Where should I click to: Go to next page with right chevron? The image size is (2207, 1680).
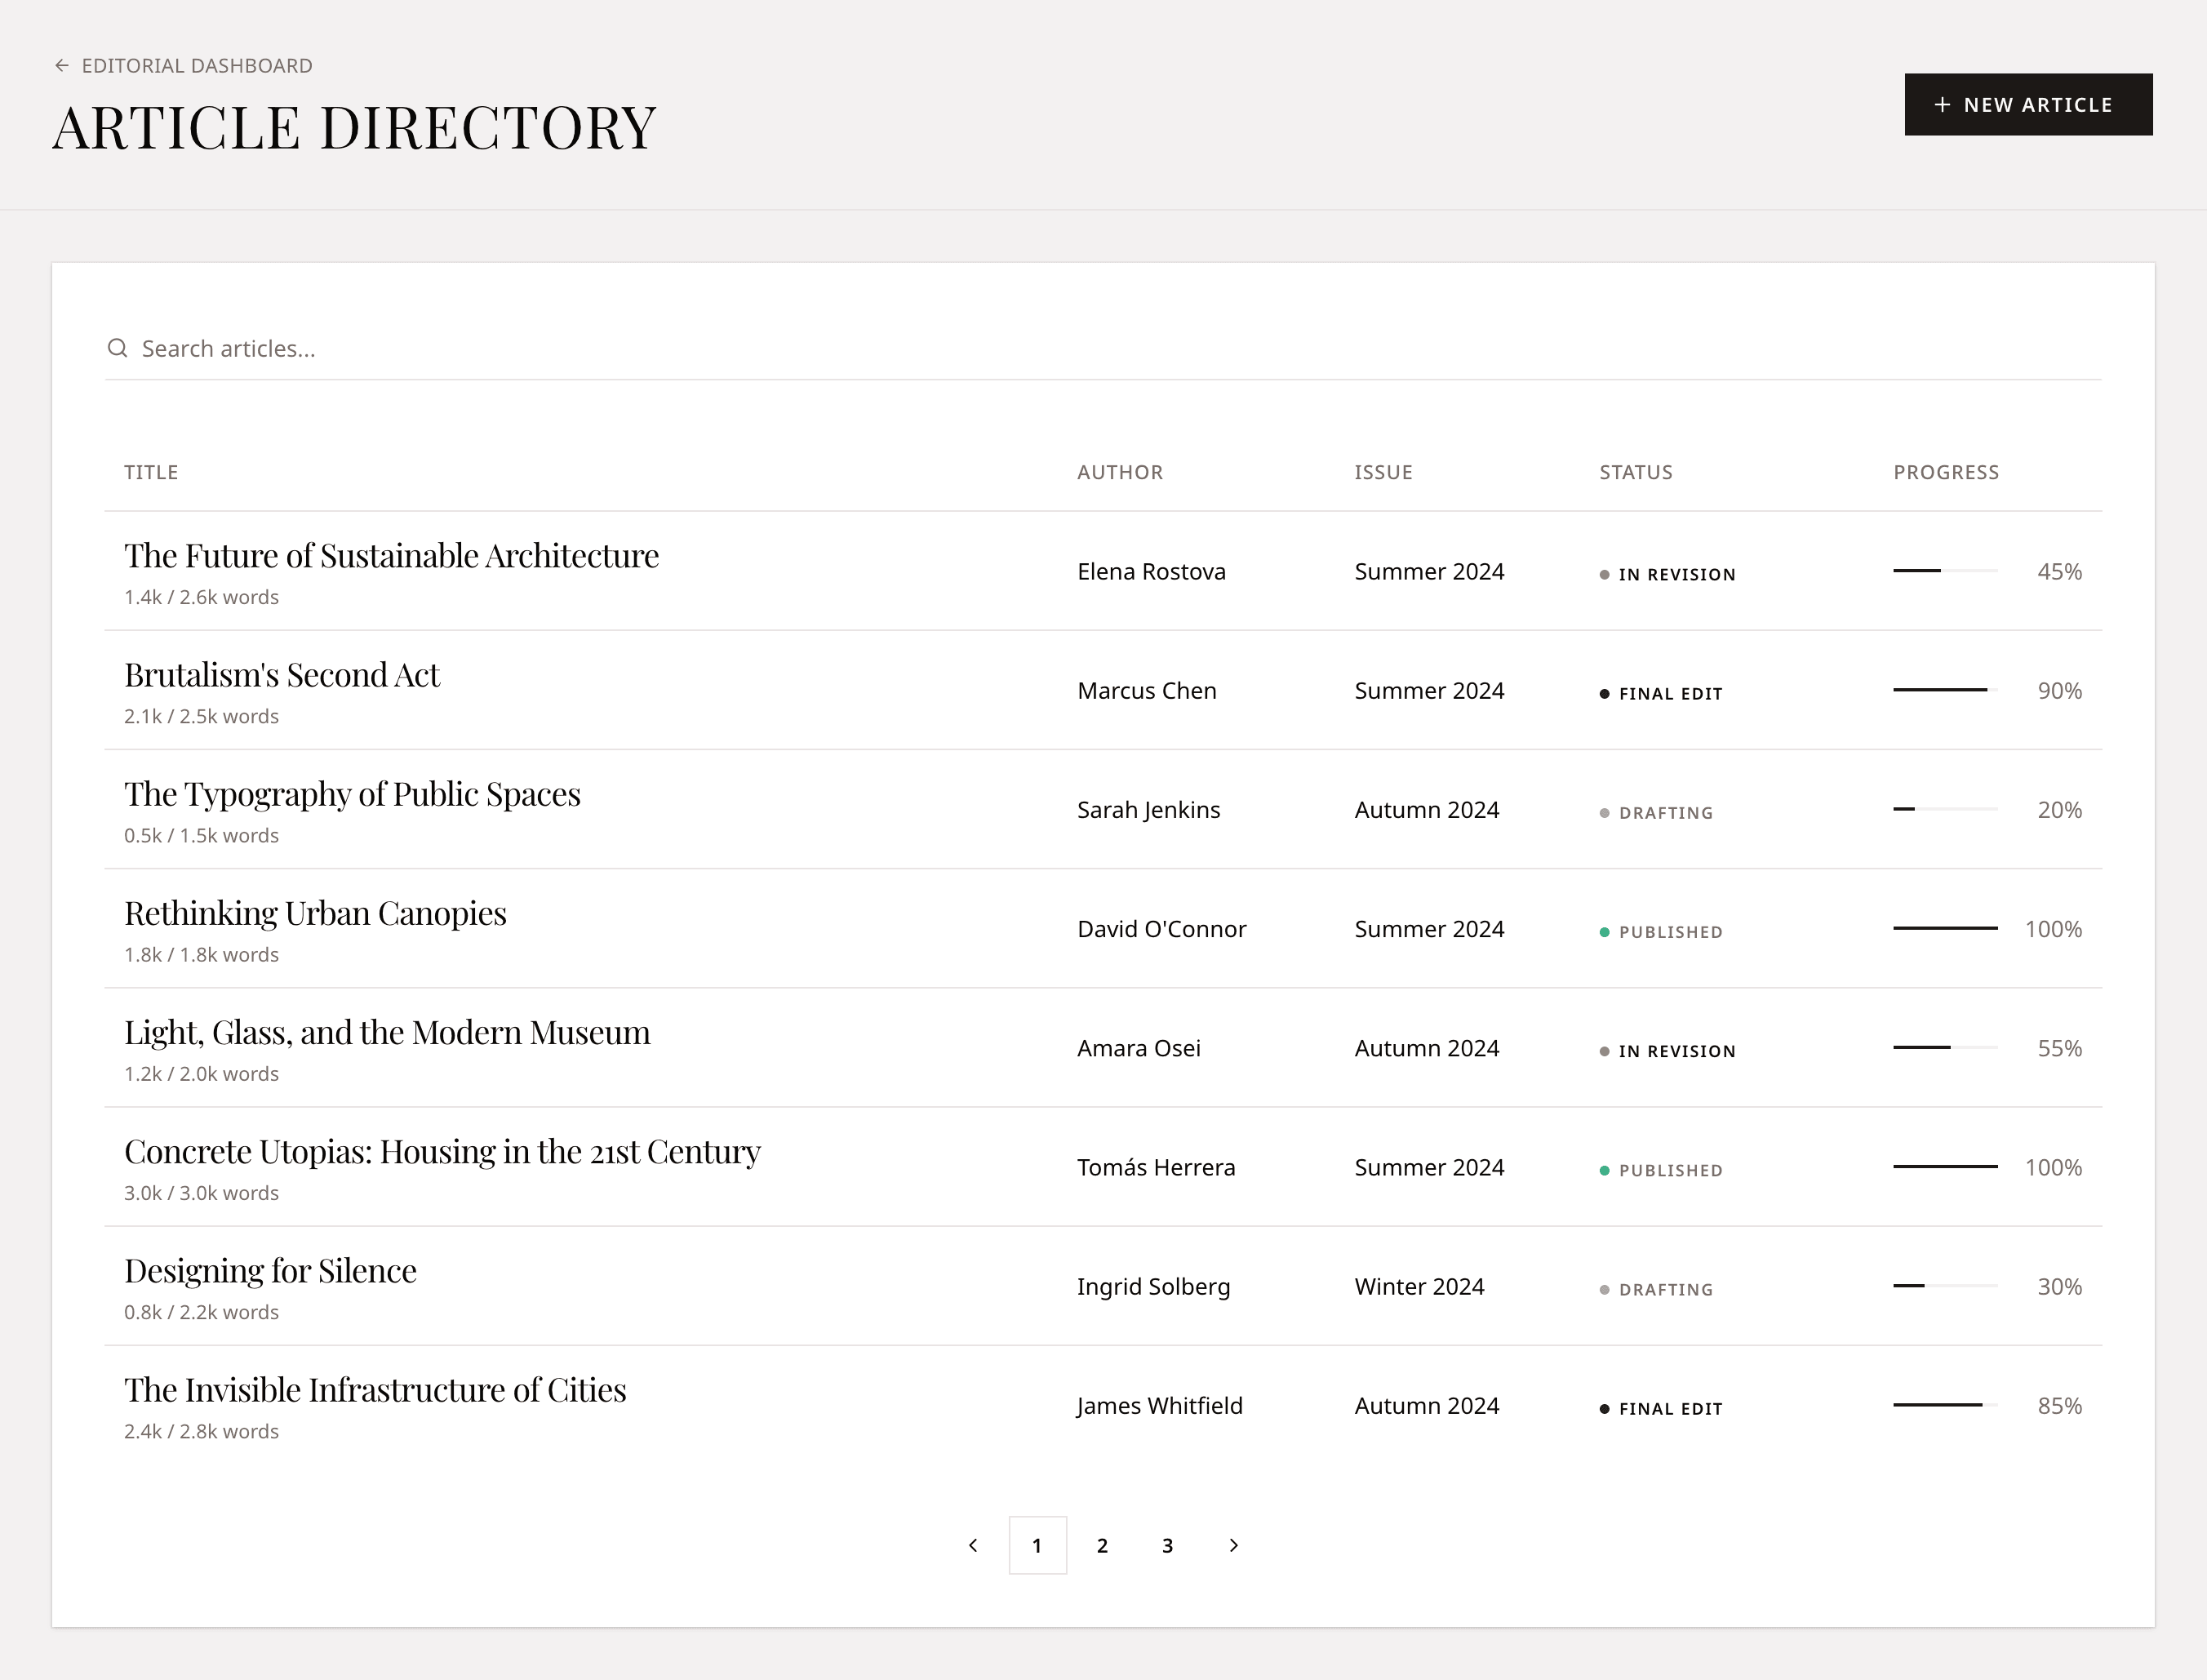coord(1233,1546)
